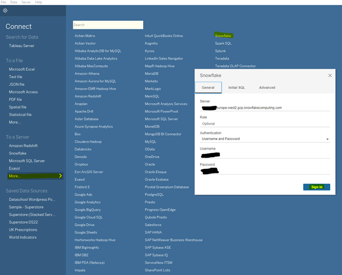Click the connector Search field

click(108, 25)
